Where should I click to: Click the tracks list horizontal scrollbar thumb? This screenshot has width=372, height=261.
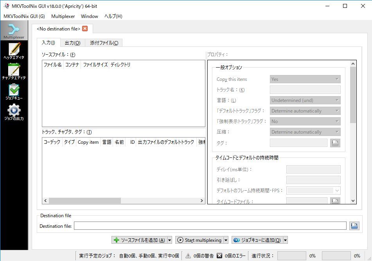(x=85, y=200)
